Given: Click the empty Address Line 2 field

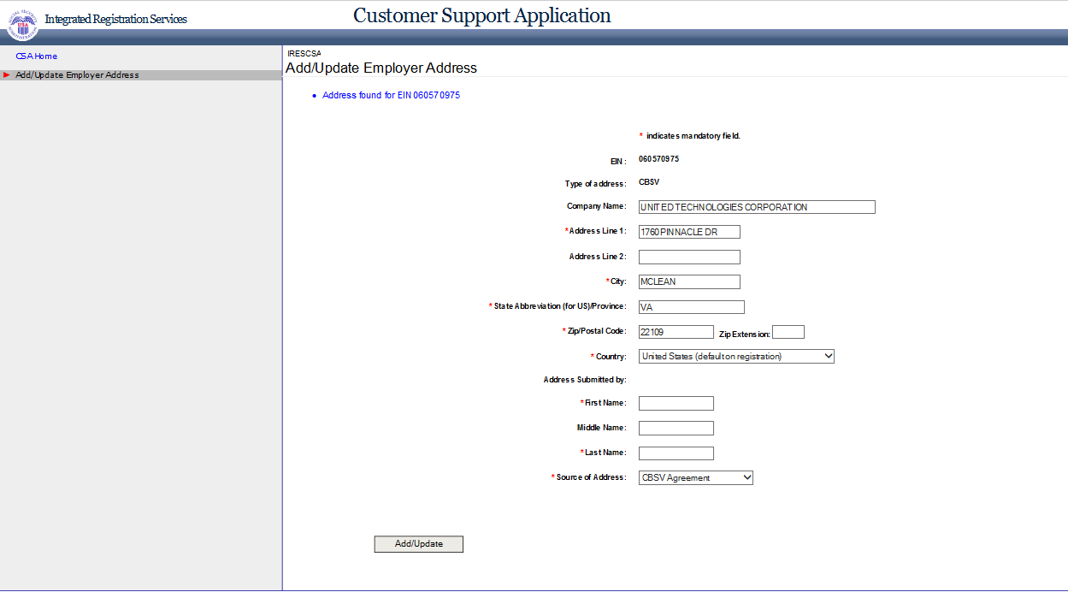Looking at the screenshot, I should click(689, 257).
